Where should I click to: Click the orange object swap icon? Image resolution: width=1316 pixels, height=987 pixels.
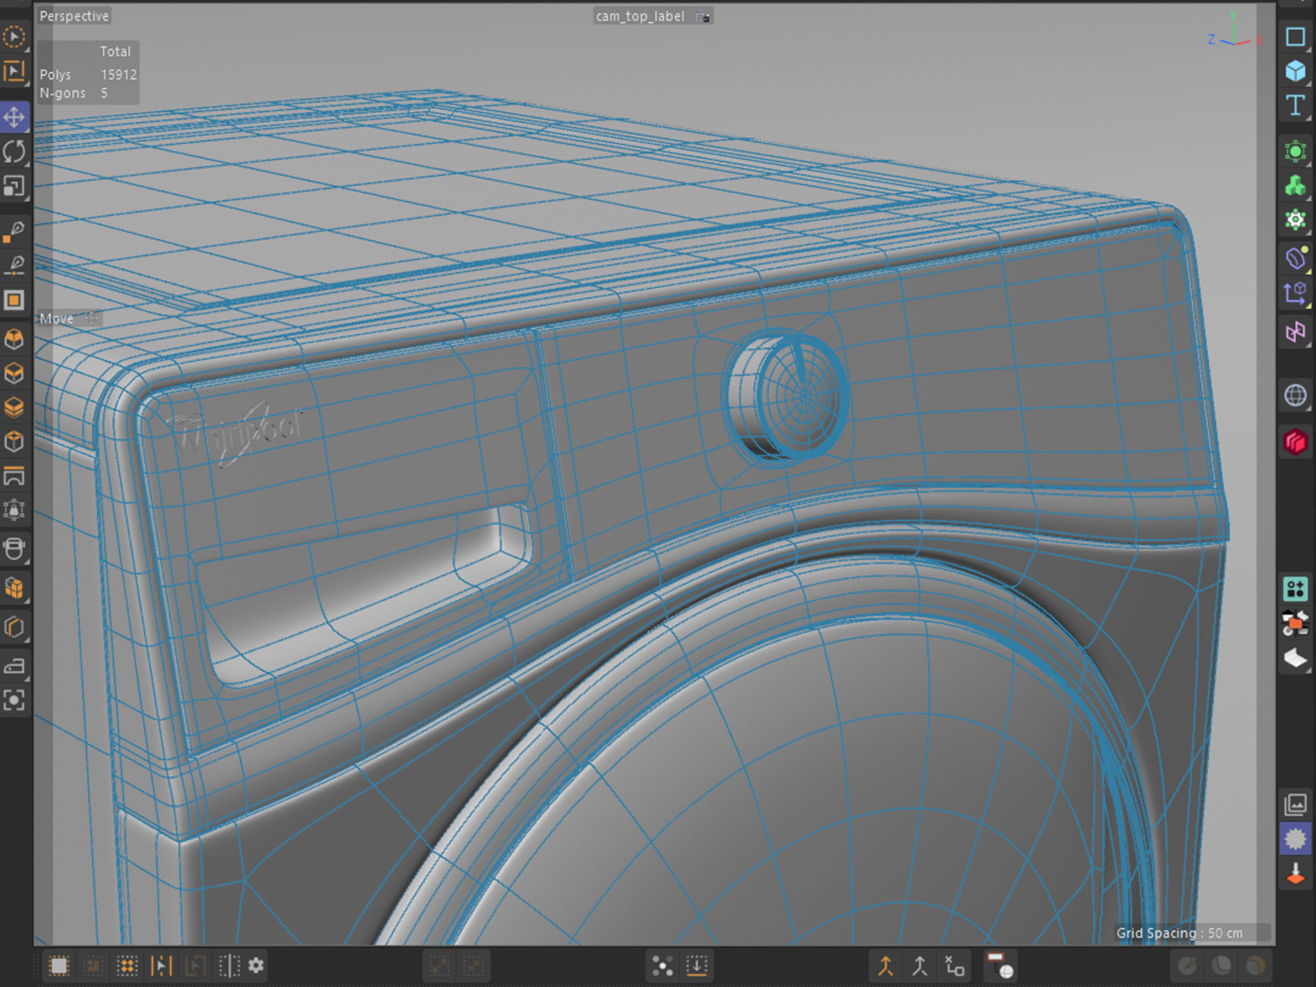tap(1295, 623)
